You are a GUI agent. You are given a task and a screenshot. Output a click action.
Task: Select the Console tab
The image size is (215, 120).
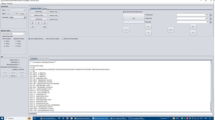34,59
